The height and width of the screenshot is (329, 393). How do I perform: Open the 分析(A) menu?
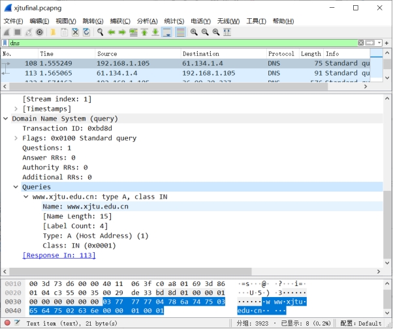(147, 21)
